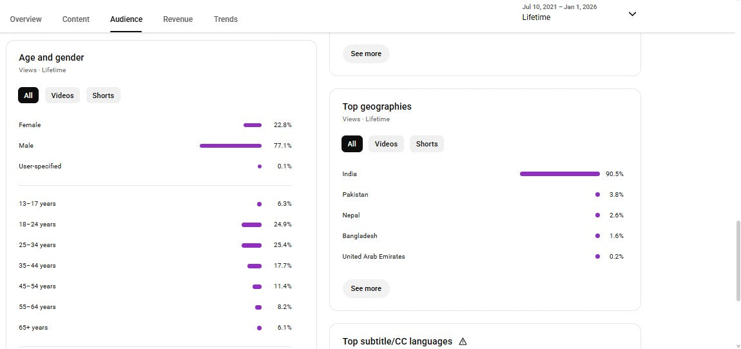Click the Male percentage bar
The width and height of the screenshot is (741, 349).
(231, 146)
